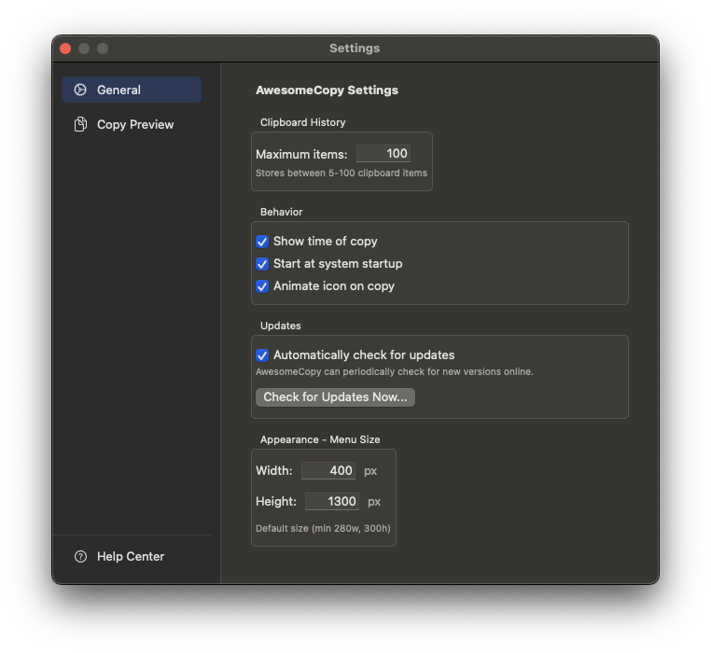711x653 pixels.
Task: Click Check for Updates Now button
Action: 335,396
